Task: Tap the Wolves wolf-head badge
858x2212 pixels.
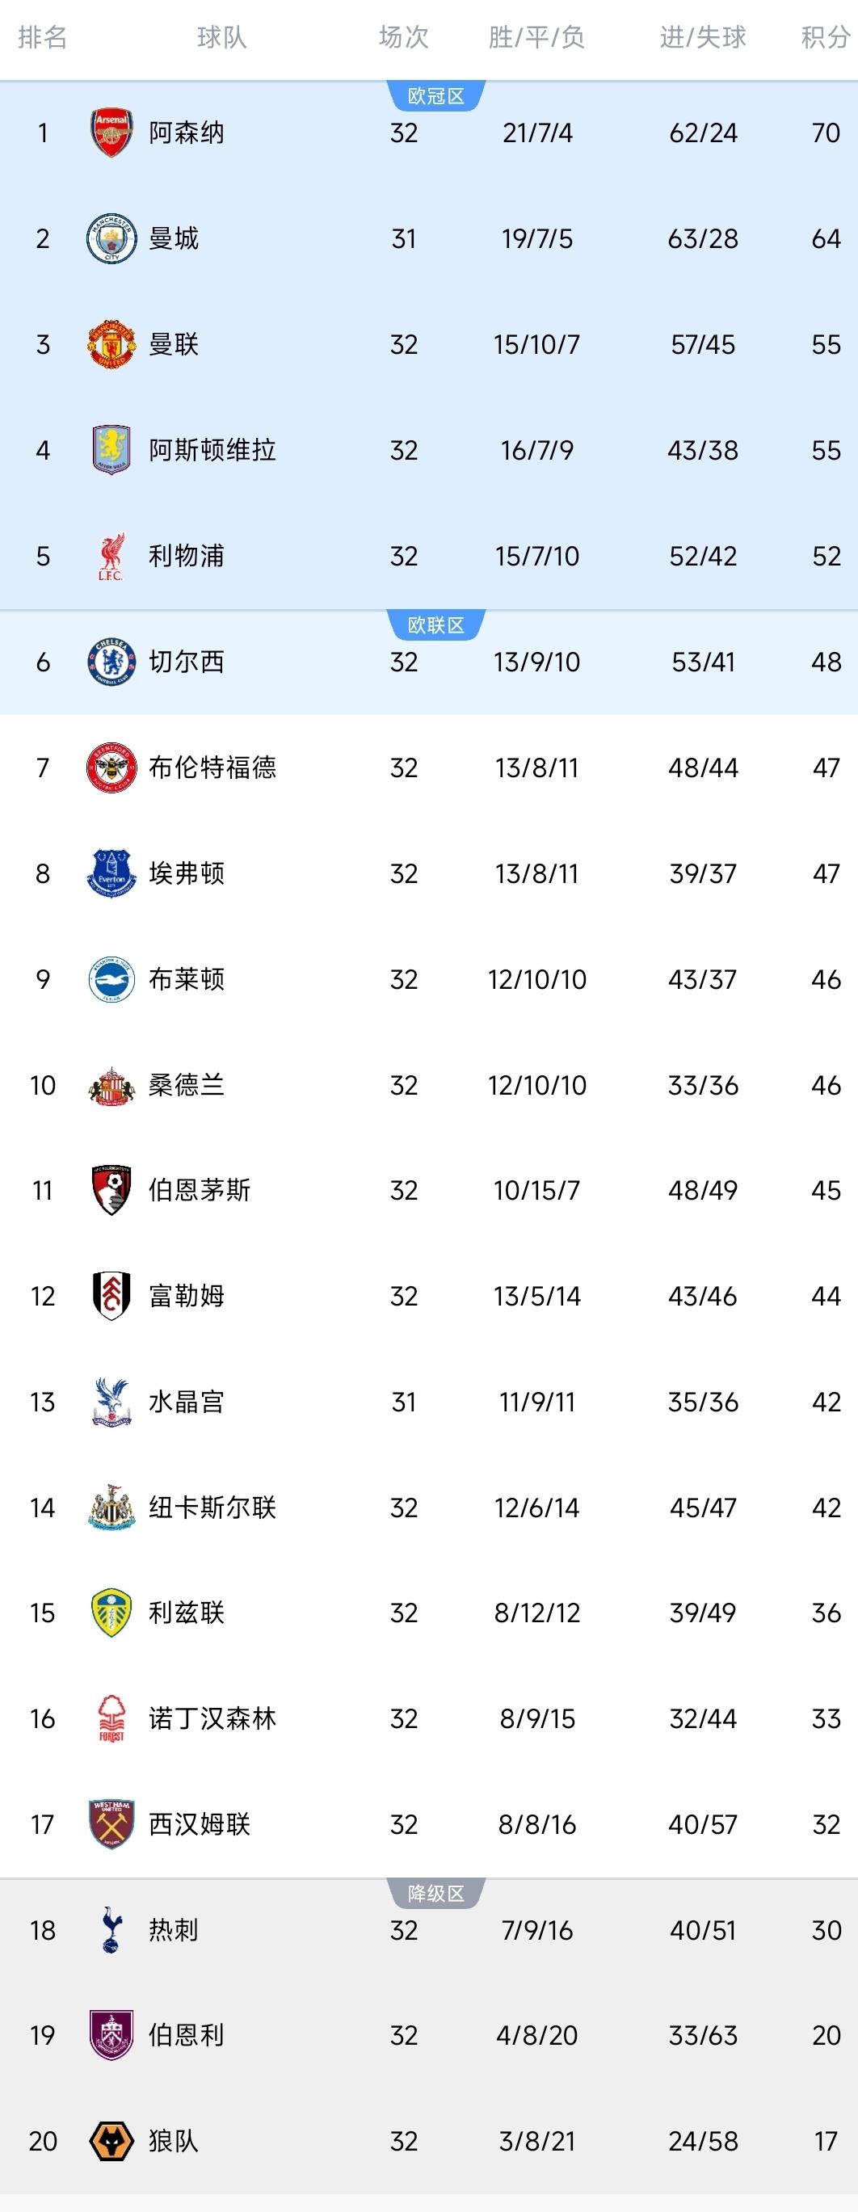Action: (x=111, y=2142)
